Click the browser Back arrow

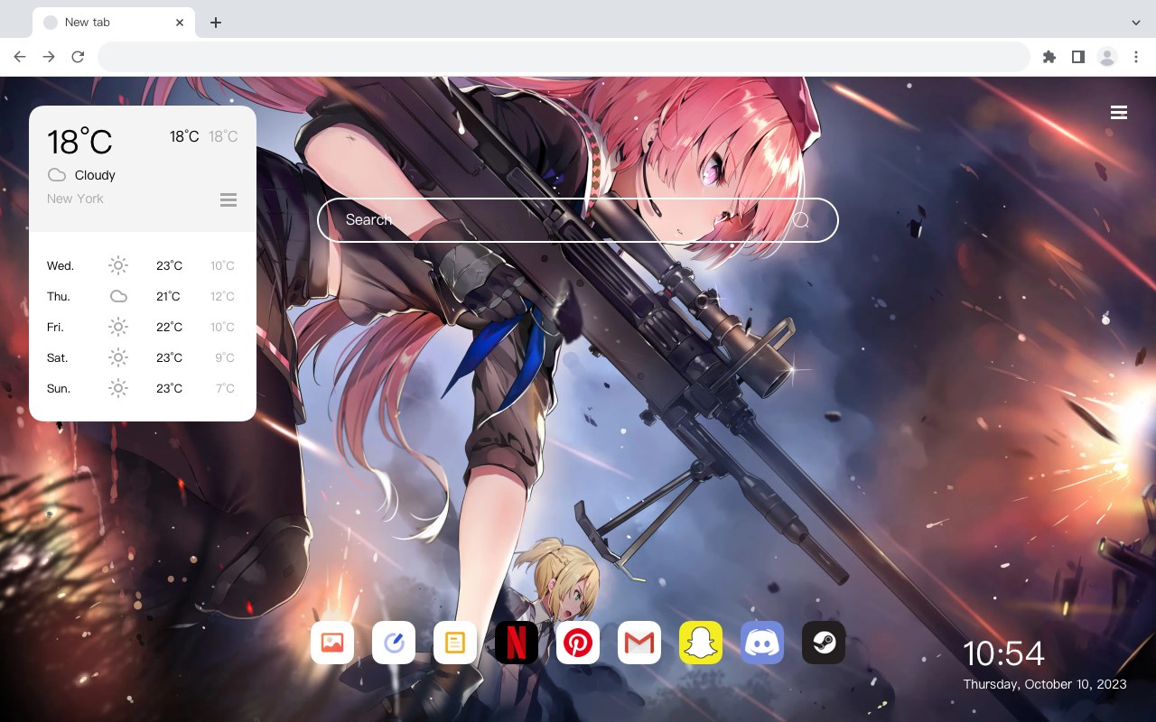click(x=20, y=57)
